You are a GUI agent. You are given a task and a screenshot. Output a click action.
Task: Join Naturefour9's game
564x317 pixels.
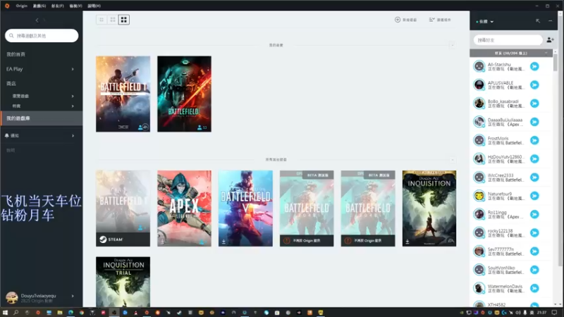pyautogui.click(x=534, y=196)
